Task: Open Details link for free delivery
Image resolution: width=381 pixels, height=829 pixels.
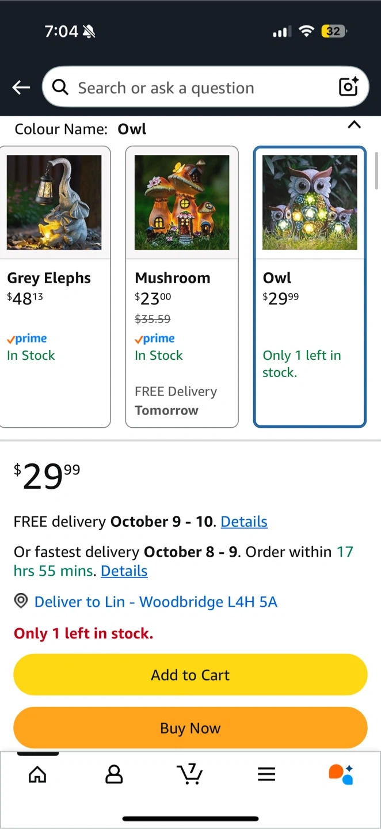Action: tap(244, 522)
